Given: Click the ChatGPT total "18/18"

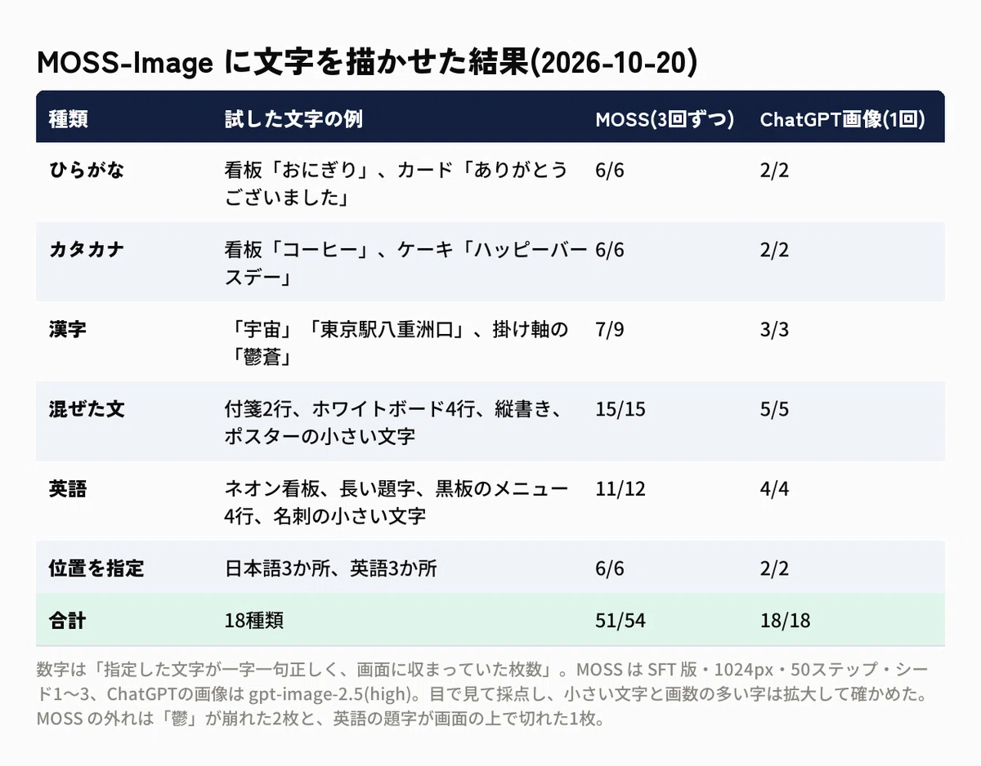Looking at the screenshot, I should point(786,620).
